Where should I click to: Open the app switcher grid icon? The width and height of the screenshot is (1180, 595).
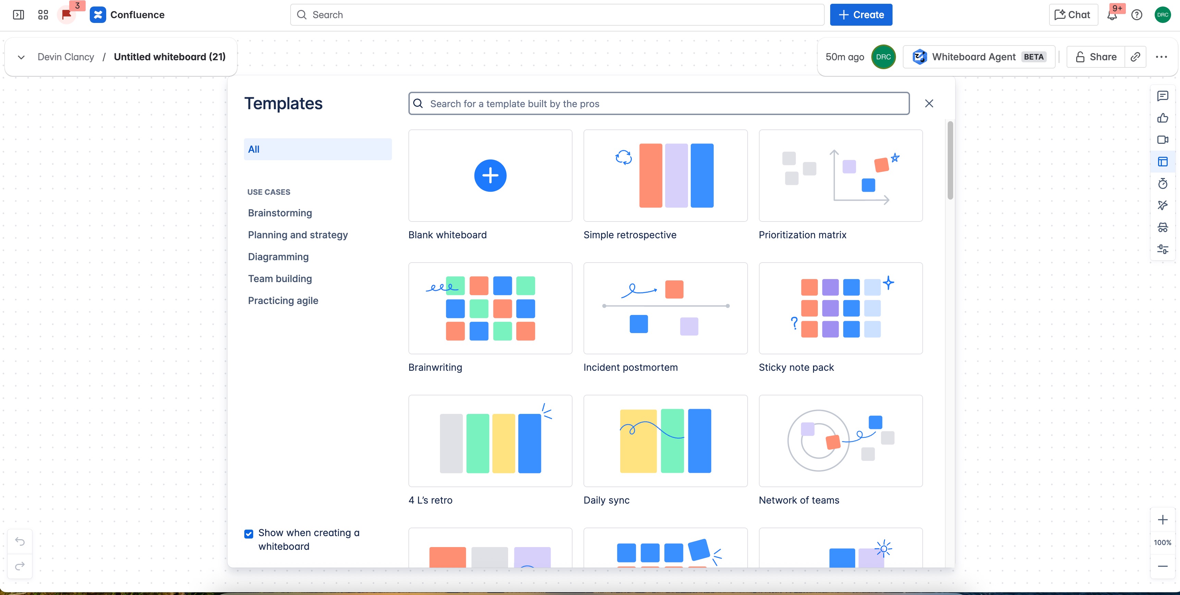pyautogui.click(x=43, y=15)
